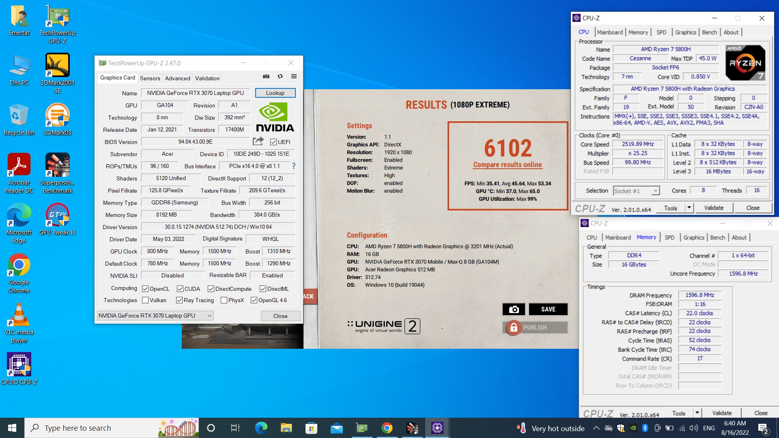The image size is (779, 438).
Task: Toggle the OpenGL 4.6 checkbox
Action: 254,300
